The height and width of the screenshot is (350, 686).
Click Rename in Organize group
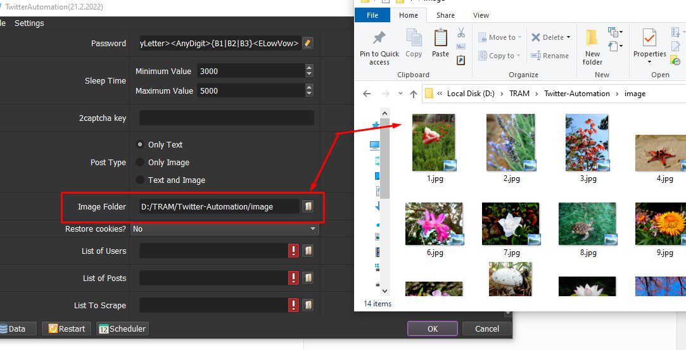(x=550, y=56)
